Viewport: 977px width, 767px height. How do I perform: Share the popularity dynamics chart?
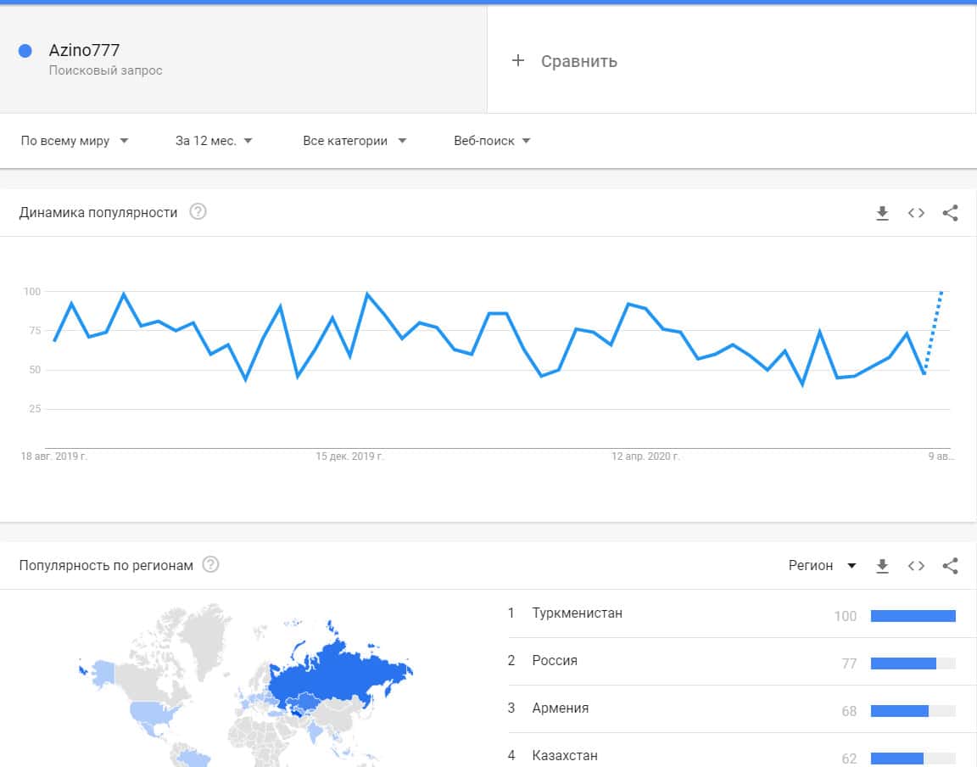(x=950, y=213)
